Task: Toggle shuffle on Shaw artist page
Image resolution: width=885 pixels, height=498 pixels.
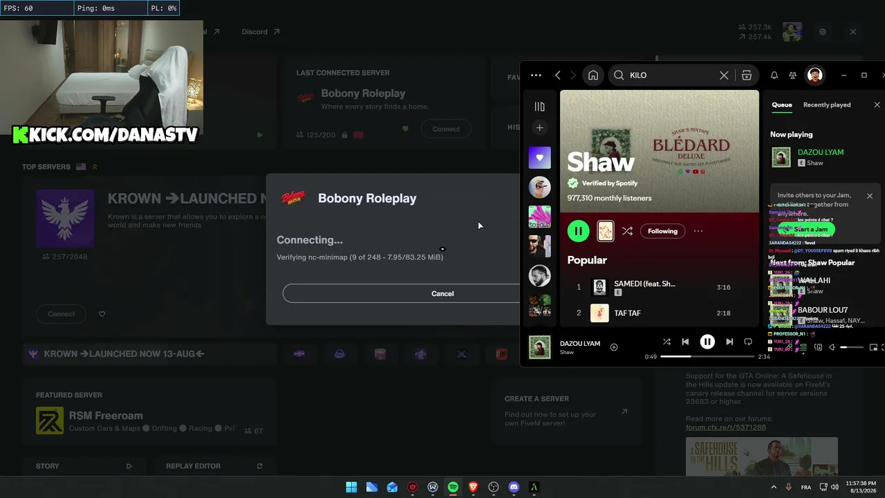Action: (627, 231)
